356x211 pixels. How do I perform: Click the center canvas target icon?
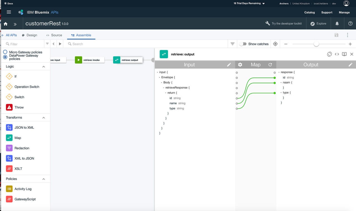(275, 44)
